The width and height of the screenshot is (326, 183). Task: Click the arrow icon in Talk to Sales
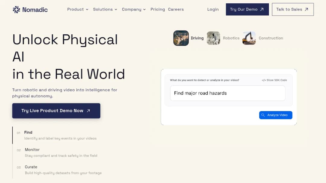[x=306, y=9]
